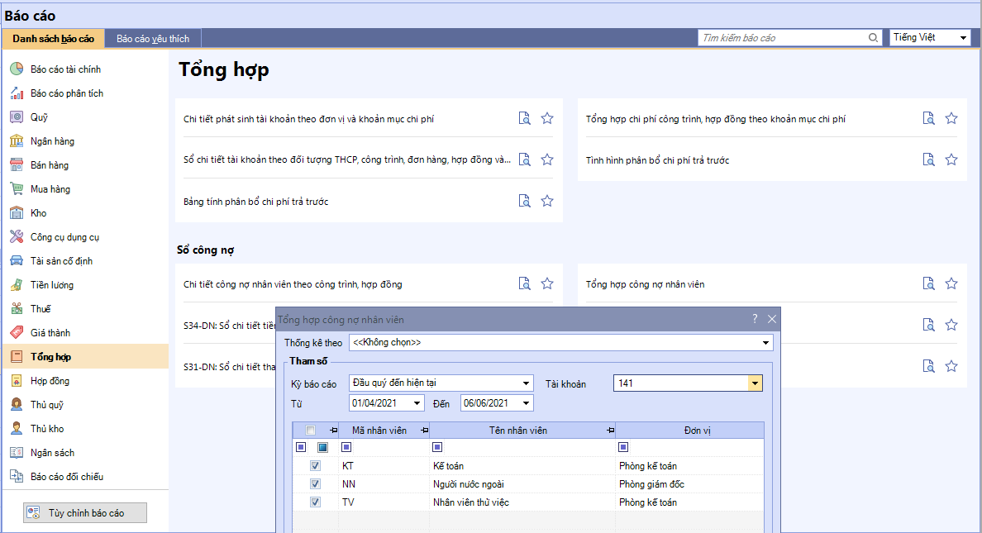
Task: Click the Mã nhân viên column header
Action: pos(379,431)
